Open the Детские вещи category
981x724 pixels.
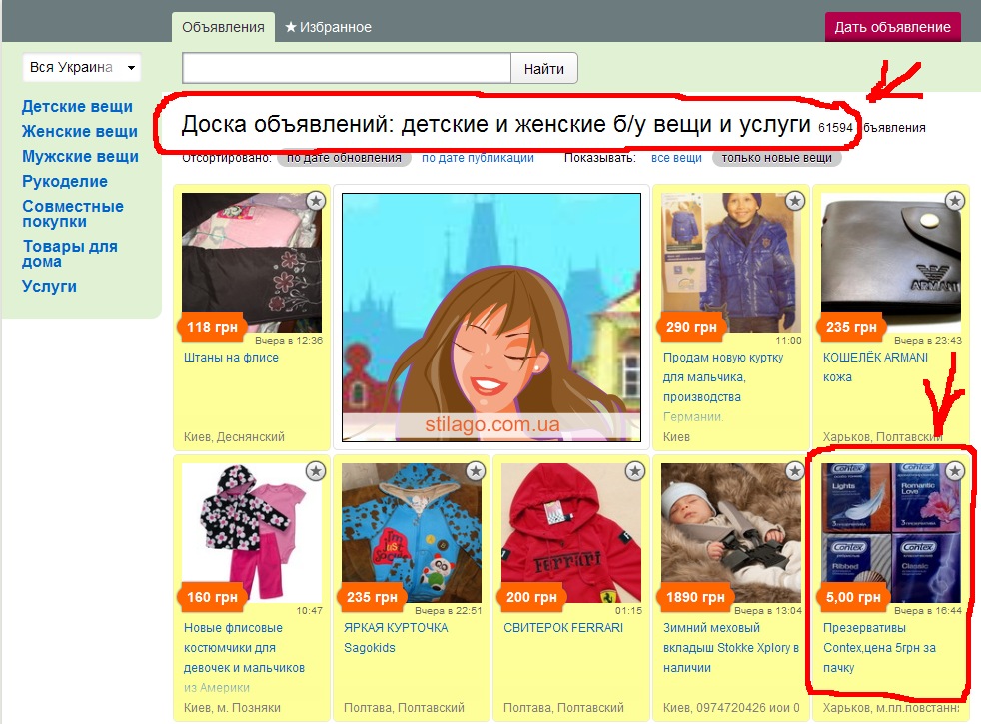coord(77,107)
